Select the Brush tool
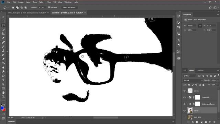220x124 pixels. [x=3, y=46]
